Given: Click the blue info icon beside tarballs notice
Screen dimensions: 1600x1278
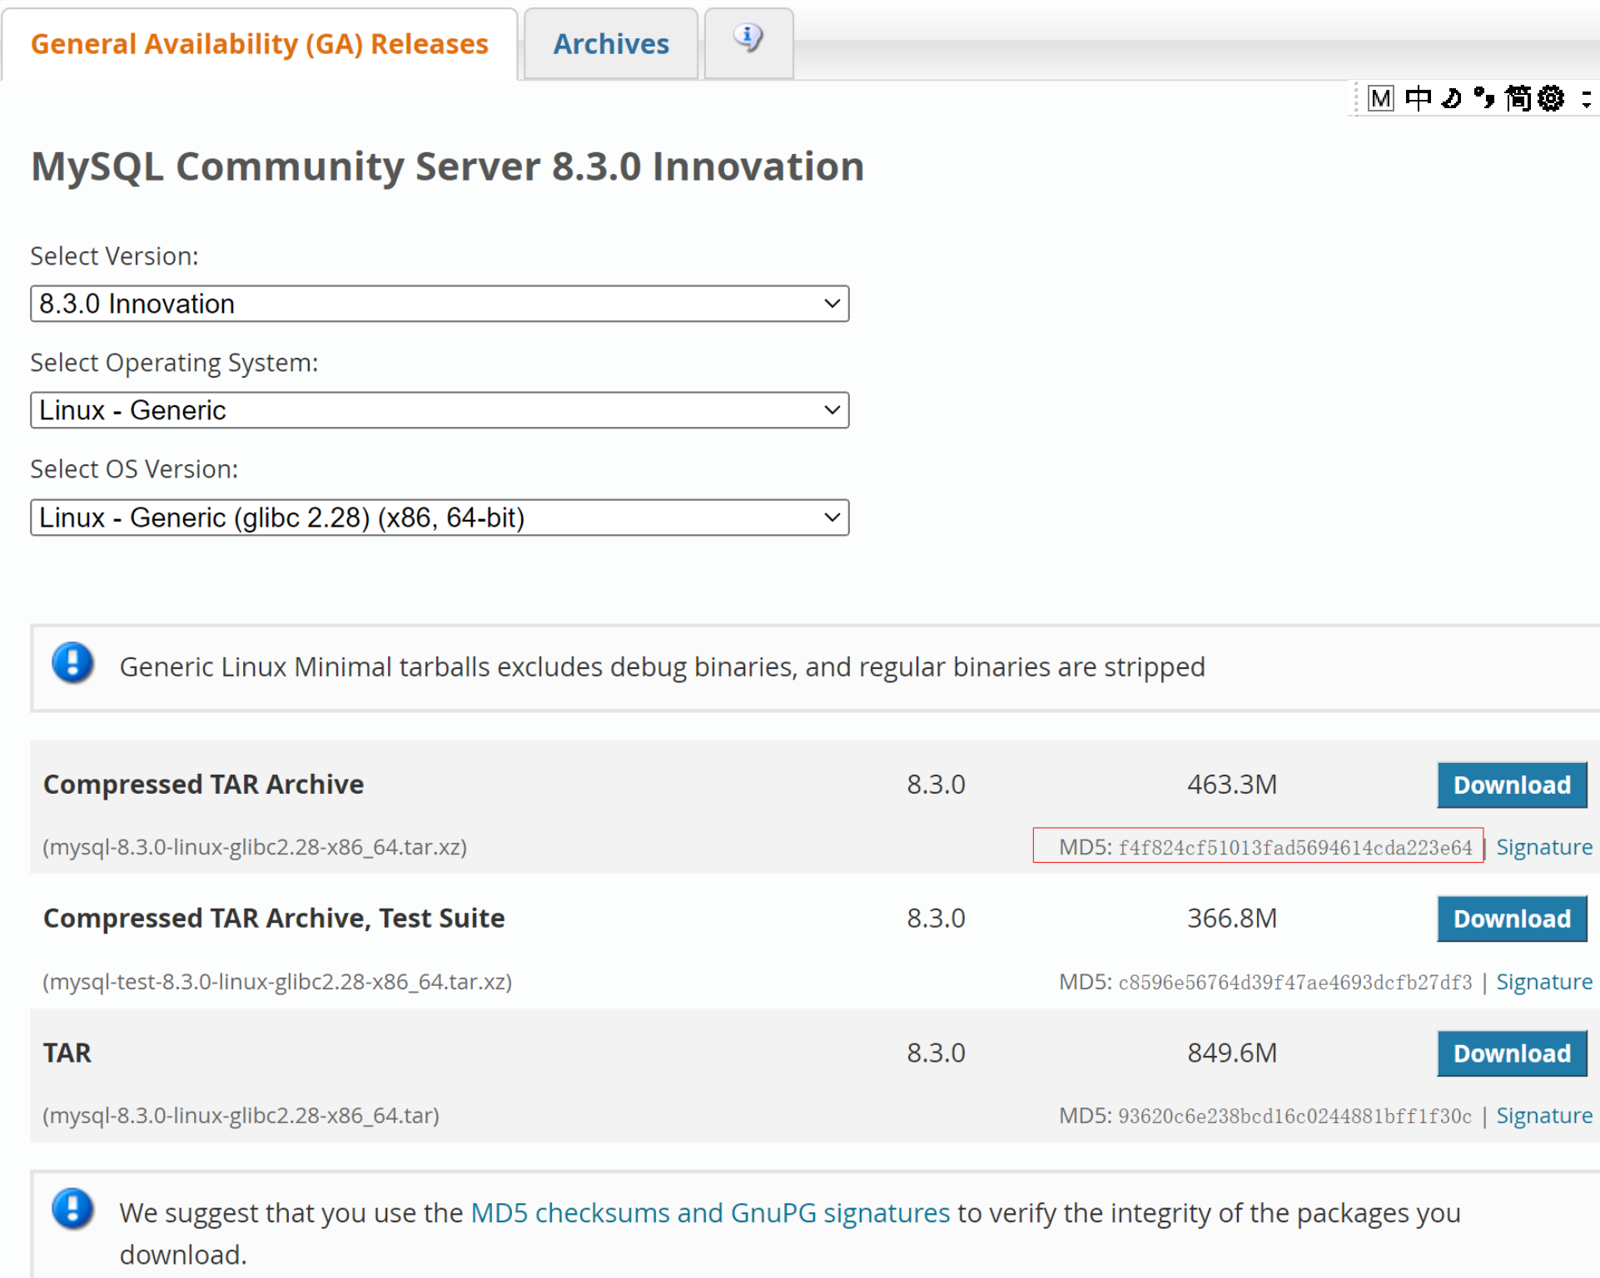Looking at the screenshot, I should (73, 664).
